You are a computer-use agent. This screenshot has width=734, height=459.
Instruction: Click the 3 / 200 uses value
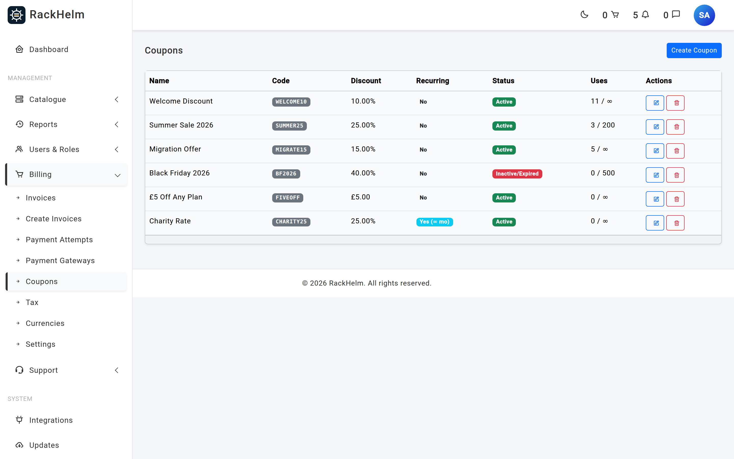603,125
